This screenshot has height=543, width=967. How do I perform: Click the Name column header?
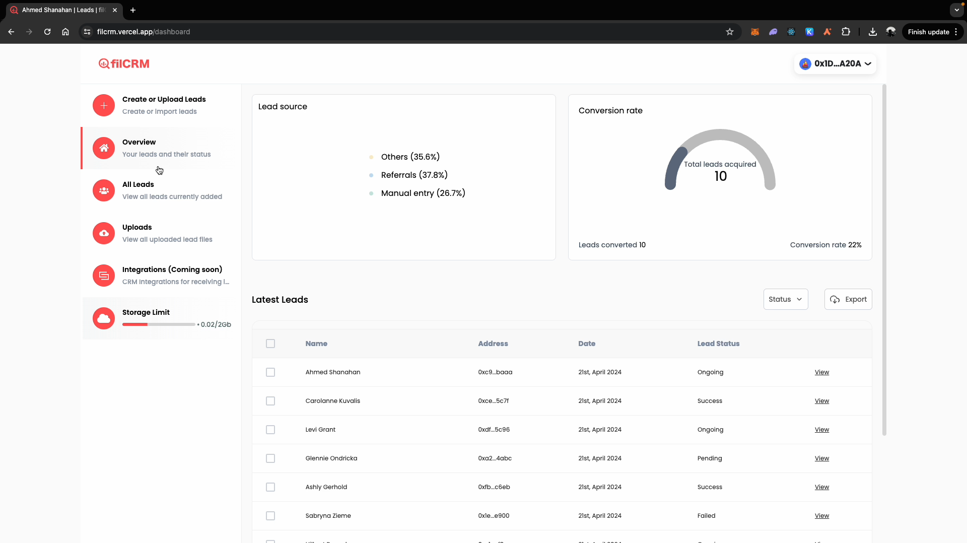coord(316,344)
